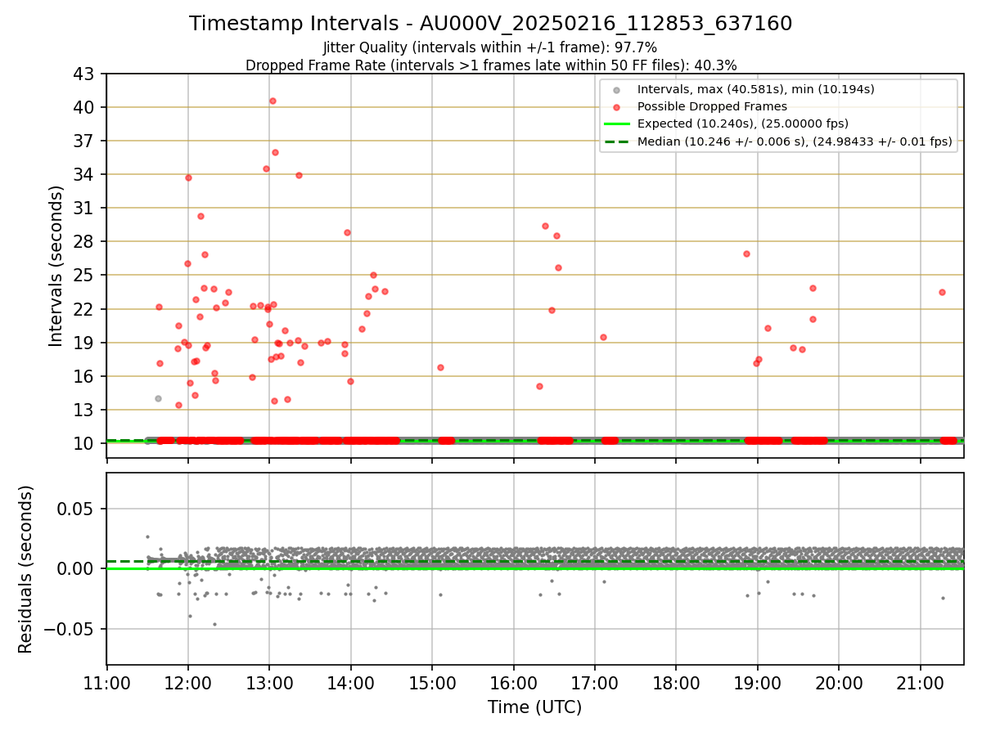This screenshot has width=982, height=736.
Task: Click the "17:00" x-axis tick label
Action: [595, 684]
